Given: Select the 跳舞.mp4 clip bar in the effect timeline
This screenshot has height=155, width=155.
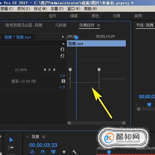Looking at the screenshot, I should [96, 44].
